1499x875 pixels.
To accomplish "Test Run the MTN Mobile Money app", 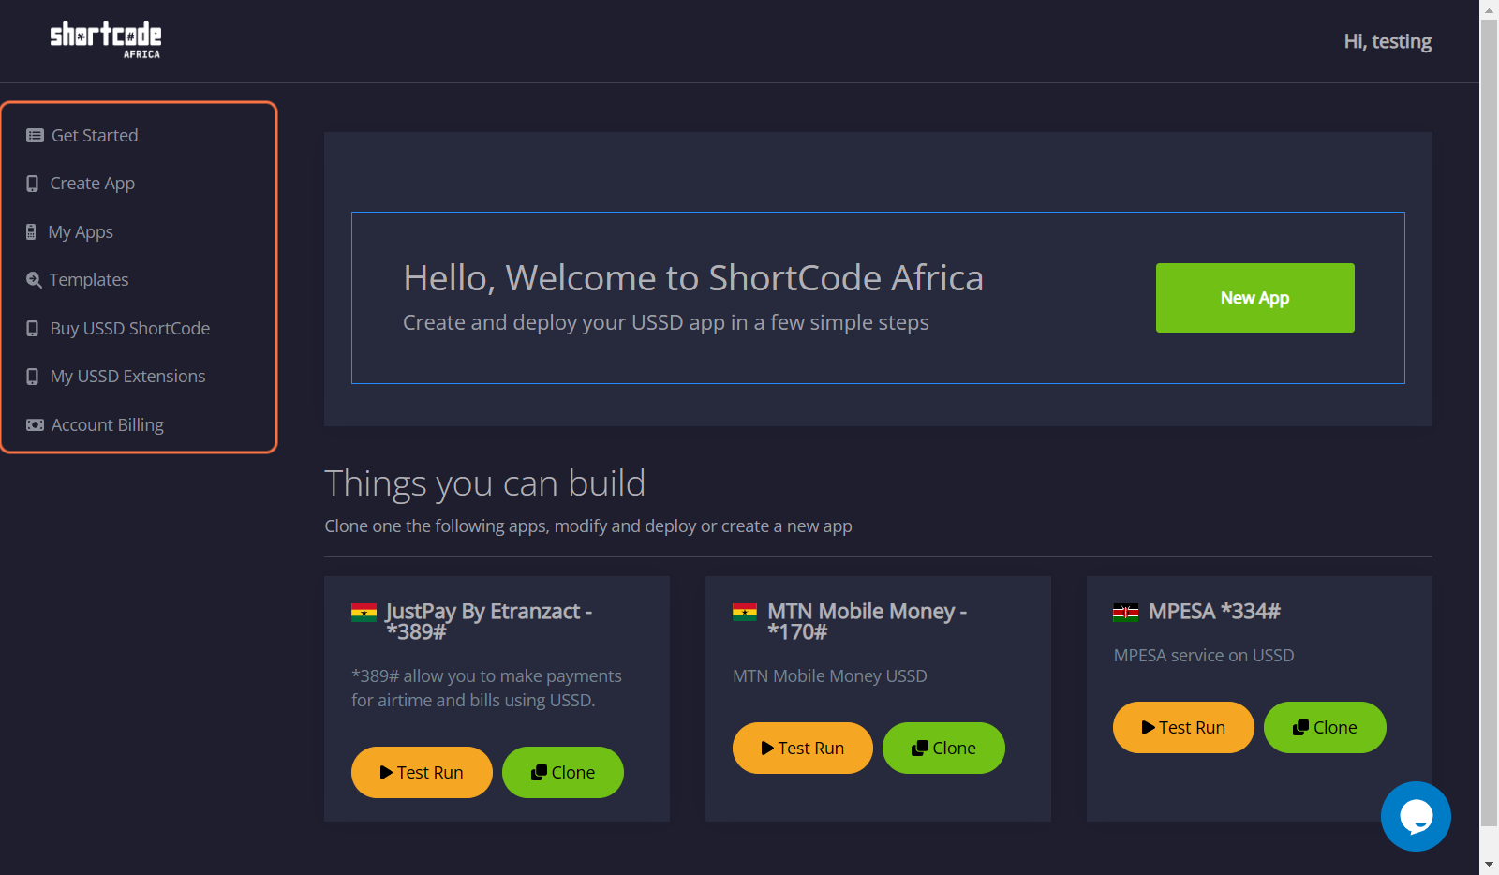I will pyautogui.click(x=803, y=749).
